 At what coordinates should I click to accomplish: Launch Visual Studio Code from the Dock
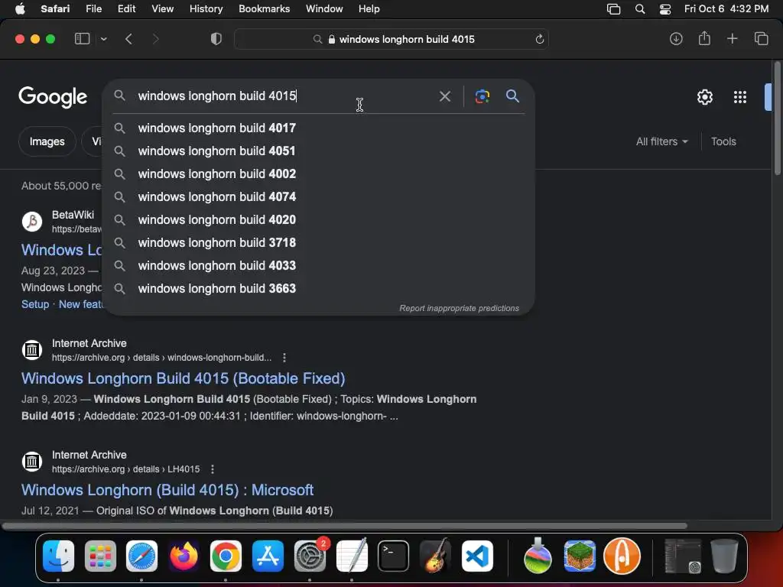coord(477,556)
